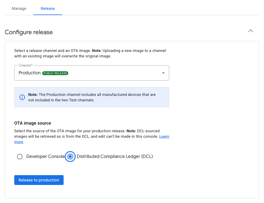Open the Channel combo box showing Production

coord(92,73)
